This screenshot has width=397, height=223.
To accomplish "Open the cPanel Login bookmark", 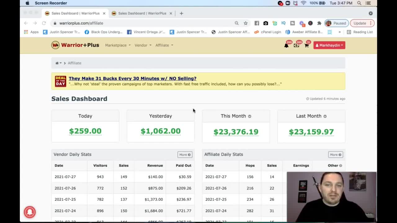I will click(268, 32).
